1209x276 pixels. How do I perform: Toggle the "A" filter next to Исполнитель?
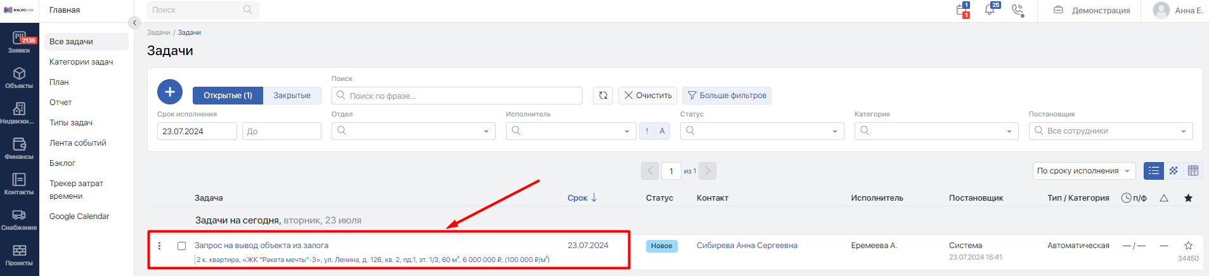click(663, 131)
